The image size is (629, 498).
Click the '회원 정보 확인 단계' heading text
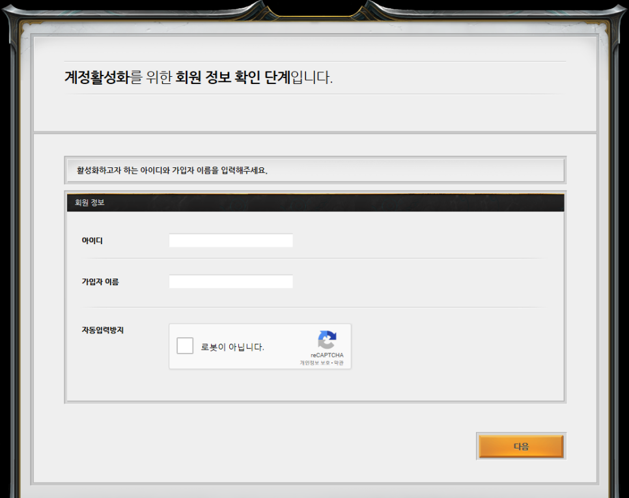(232, 78)
